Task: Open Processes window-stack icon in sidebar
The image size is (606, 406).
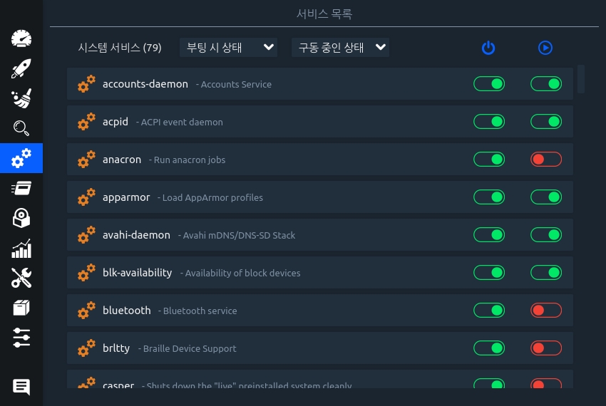Action: [21, 188]
